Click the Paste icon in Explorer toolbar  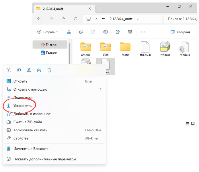[93, 32]
